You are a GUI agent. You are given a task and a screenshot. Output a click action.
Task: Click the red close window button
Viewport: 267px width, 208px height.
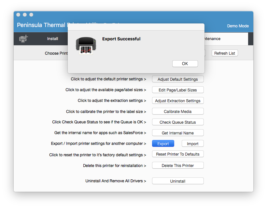[x=18, y=15]
